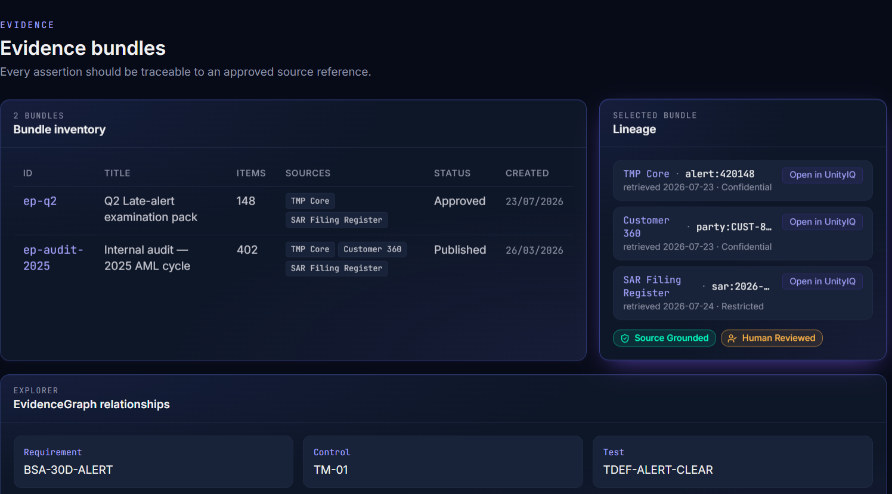Screen dimensions: 892x494
Task: Select Internal audit — 2025 AML cycle title
Action: pyautogui.click(x=147, y=258)
